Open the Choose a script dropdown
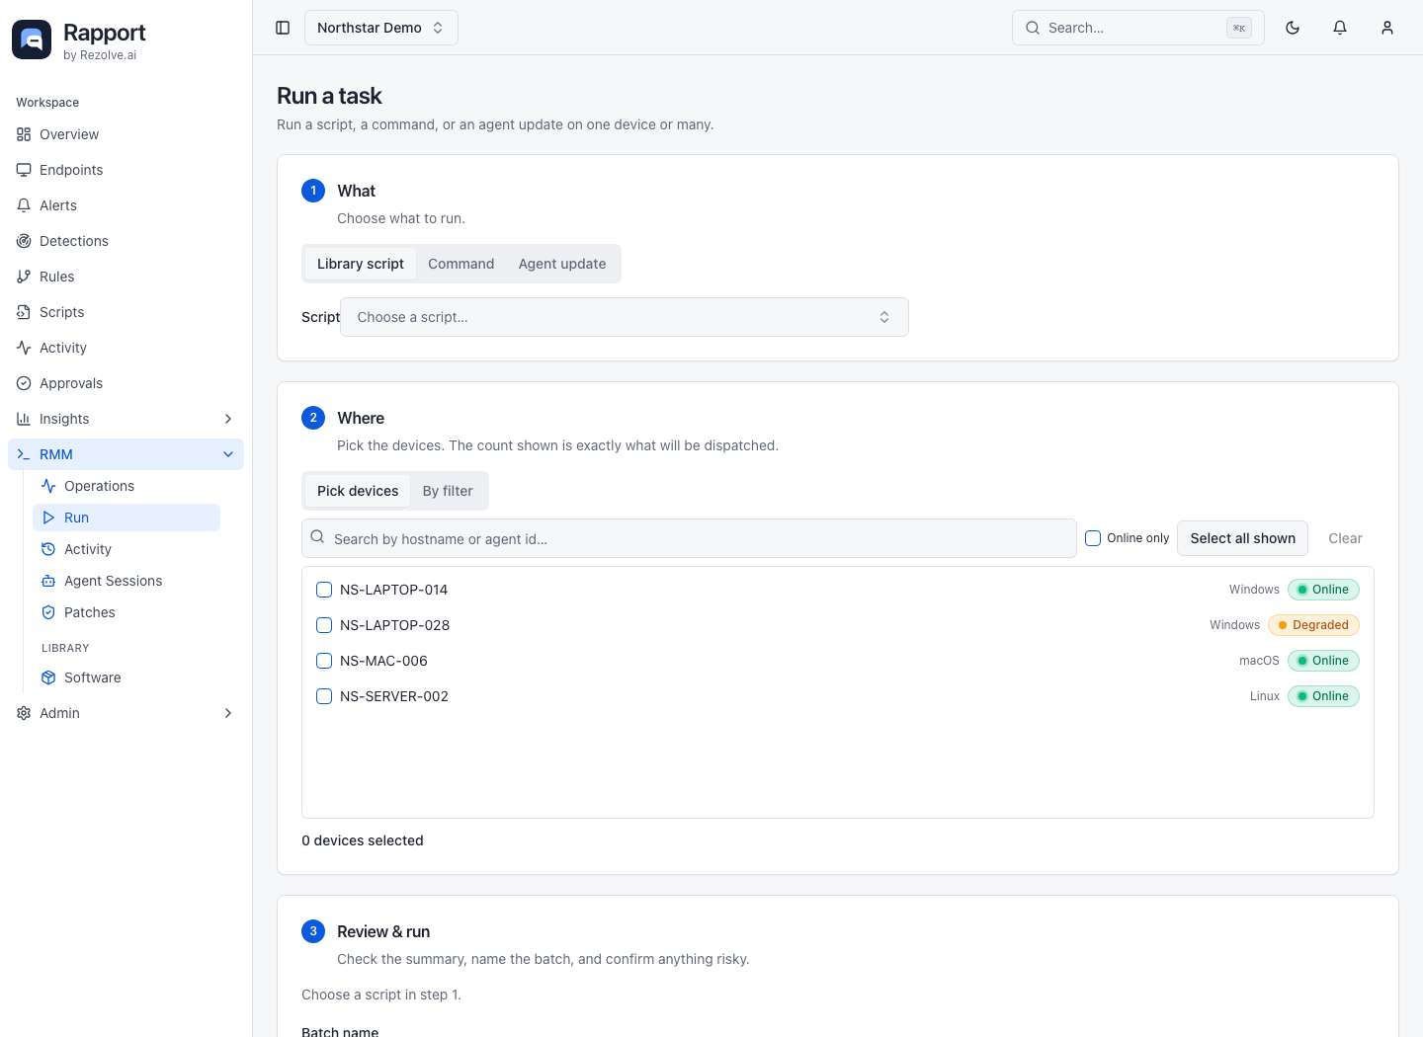 [x=625, y=317]
